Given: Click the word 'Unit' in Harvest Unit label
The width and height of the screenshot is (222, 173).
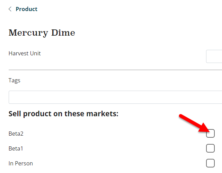Looking at the screenshot, I should [35, 53].
